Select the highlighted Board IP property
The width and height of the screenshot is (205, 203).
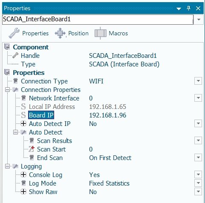41,115
